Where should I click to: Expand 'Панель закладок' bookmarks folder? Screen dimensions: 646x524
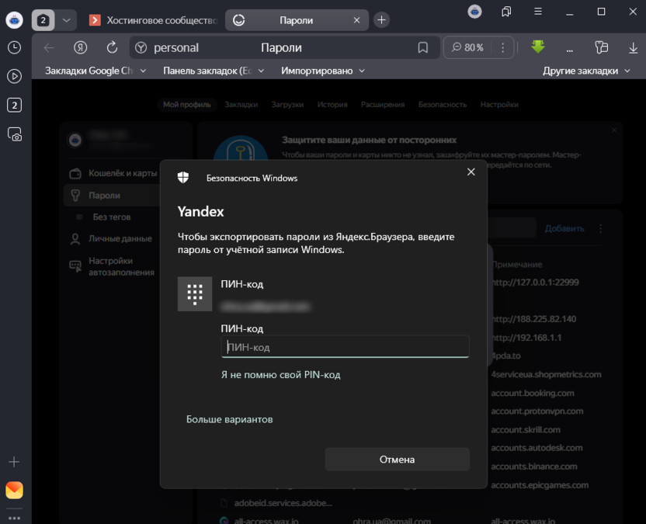click(214, 71)
